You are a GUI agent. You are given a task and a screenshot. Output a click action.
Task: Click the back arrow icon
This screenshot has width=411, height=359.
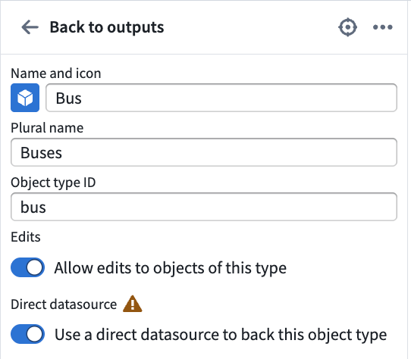tap(30, 27)
